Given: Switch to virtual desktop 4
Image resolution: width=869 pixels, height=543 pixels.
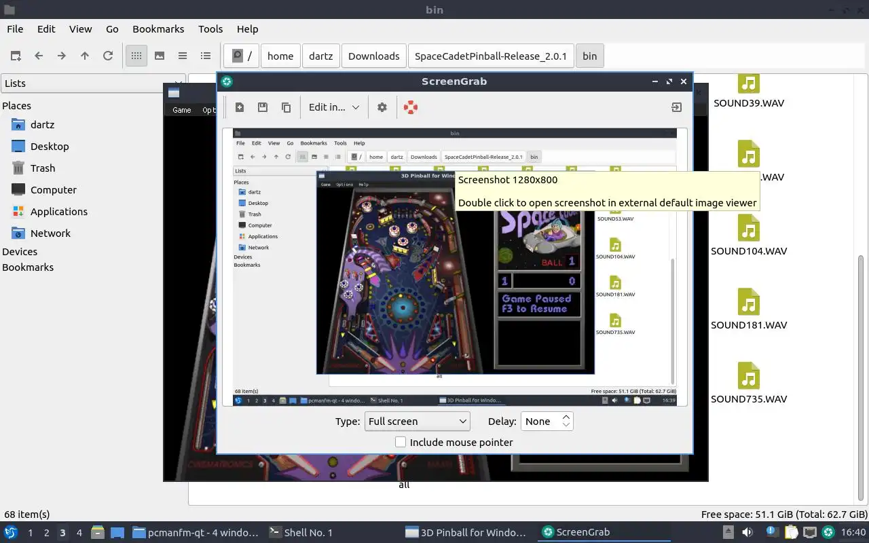Looking at the screenshot, I should click(x=79, y=533).
